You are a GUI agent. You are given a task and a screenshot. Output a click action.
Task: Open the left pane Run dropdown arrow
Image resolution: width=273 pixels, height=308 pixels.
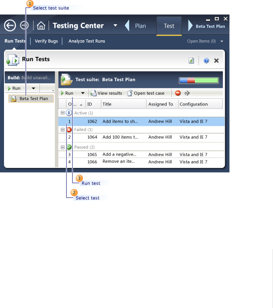click(33, 88)
